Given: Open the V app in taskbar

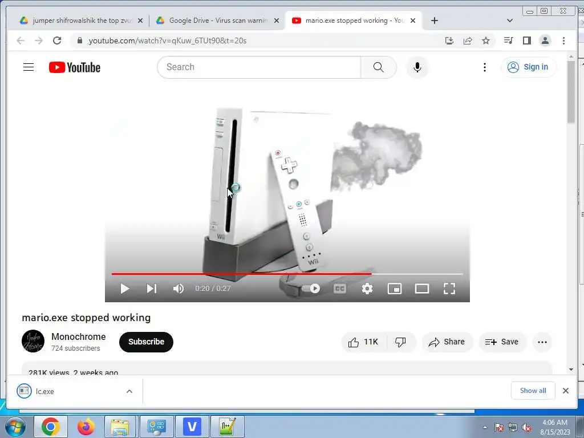Looking at the screenshot, I should pyautogui.click(x=192, y=427).
